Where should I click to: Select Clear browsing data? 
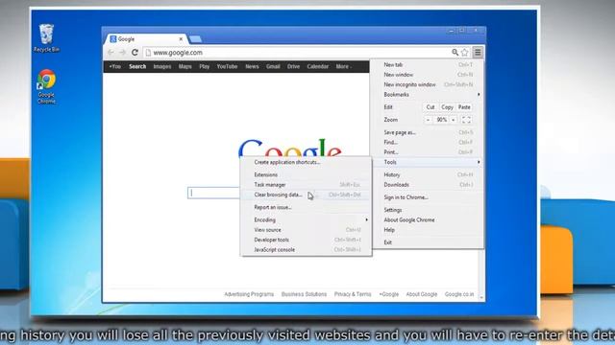[x=307, y=195]
